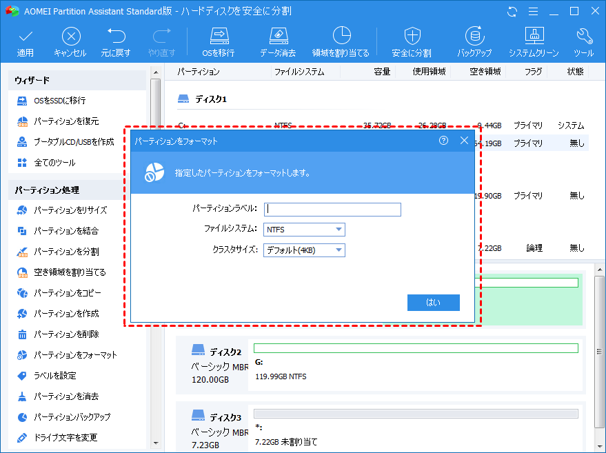
Task: Click the キャンセル toolbar icon
Action: pos(71,37)
